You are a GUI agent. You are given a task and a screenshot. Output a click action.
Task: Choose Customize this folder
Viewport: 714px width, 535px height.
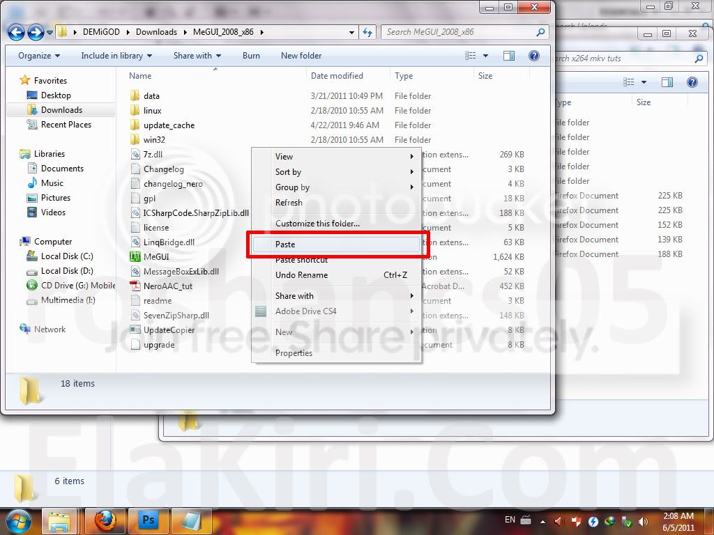(336, 224)
